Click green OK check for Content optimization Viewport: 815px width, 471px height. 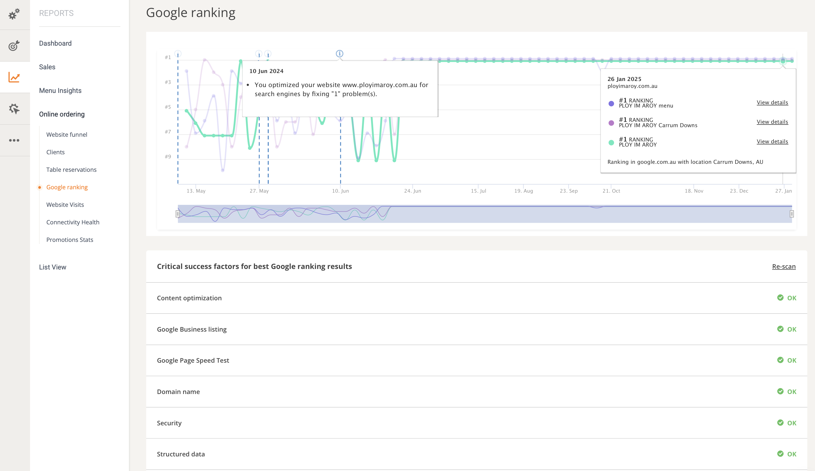(780, 298)
